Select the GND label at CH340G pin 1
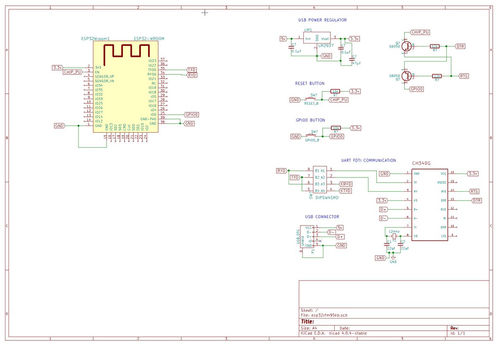 point(384,173)
